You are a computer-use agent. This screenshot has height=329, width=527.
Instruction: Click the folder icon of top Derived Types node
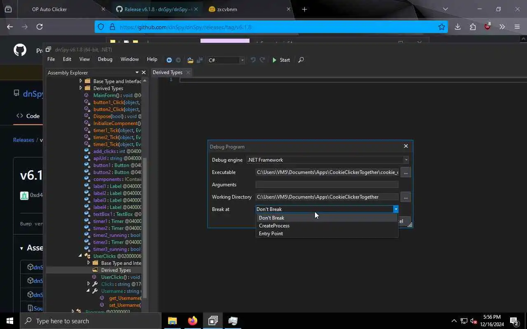[x=87, y=88]
